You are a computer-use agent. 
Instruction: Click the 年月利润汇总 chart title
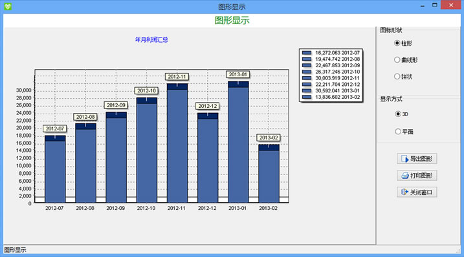[151, 39]
